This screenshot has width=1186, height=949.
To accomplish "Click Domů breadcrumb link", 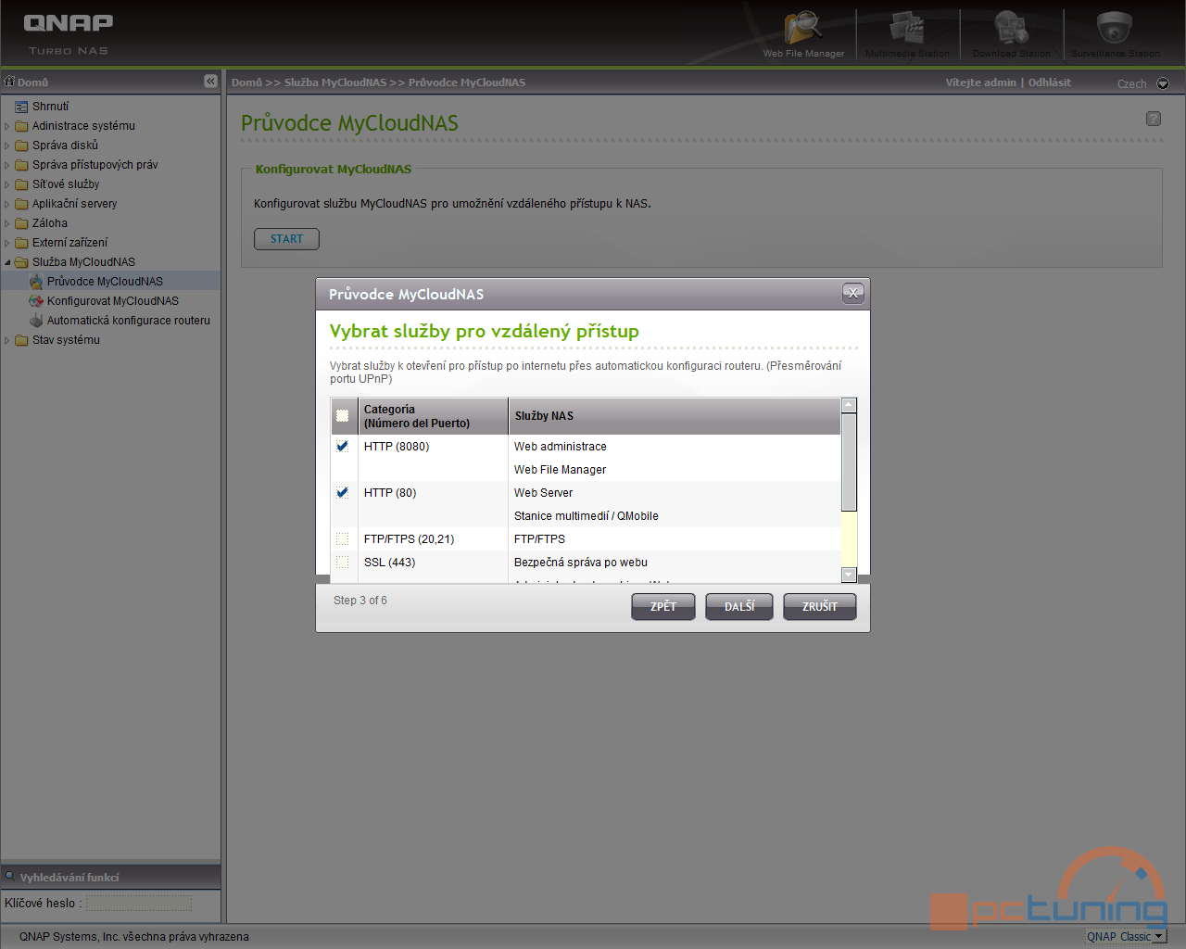I will point(246,82).
